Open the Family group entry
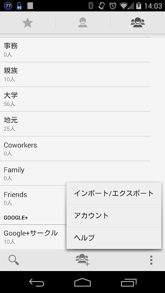 75,173
